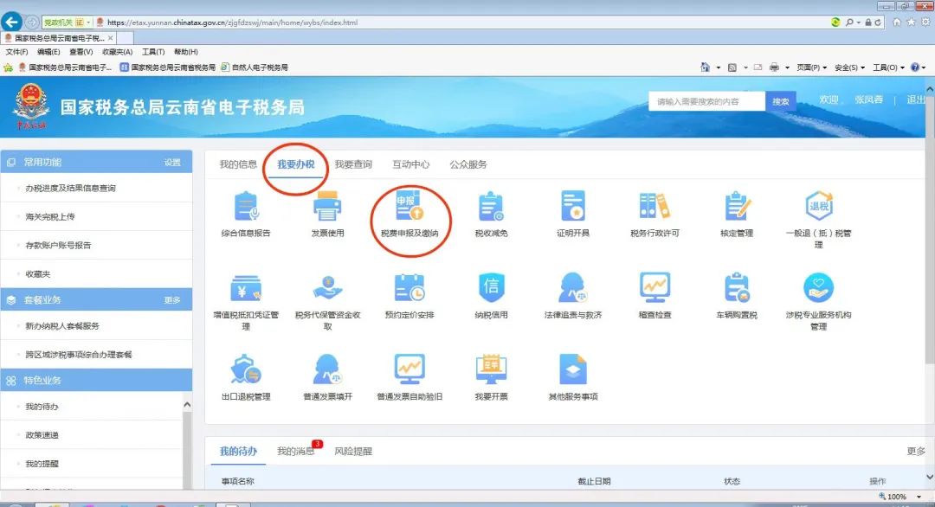Open the 收藏夹(A) menu

pos(118,52)
